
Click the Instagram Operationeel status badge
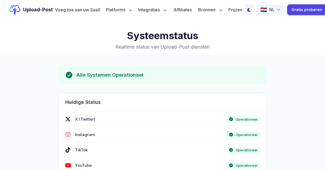point(243,135)
